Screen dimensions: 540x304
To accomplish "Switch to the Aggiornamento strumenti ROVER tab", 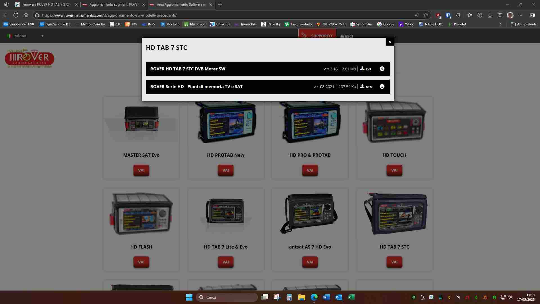I will (114, 5).
